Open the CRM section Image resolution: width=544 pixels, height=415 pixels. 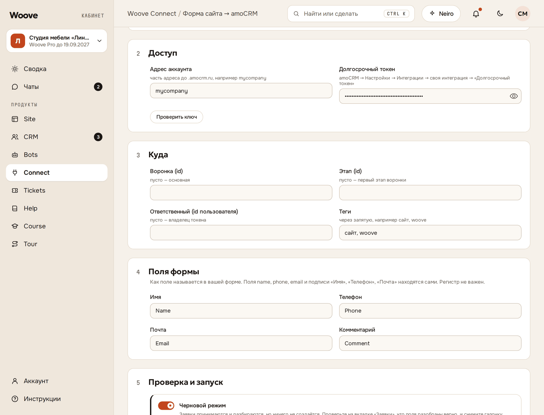coord(57,137)
